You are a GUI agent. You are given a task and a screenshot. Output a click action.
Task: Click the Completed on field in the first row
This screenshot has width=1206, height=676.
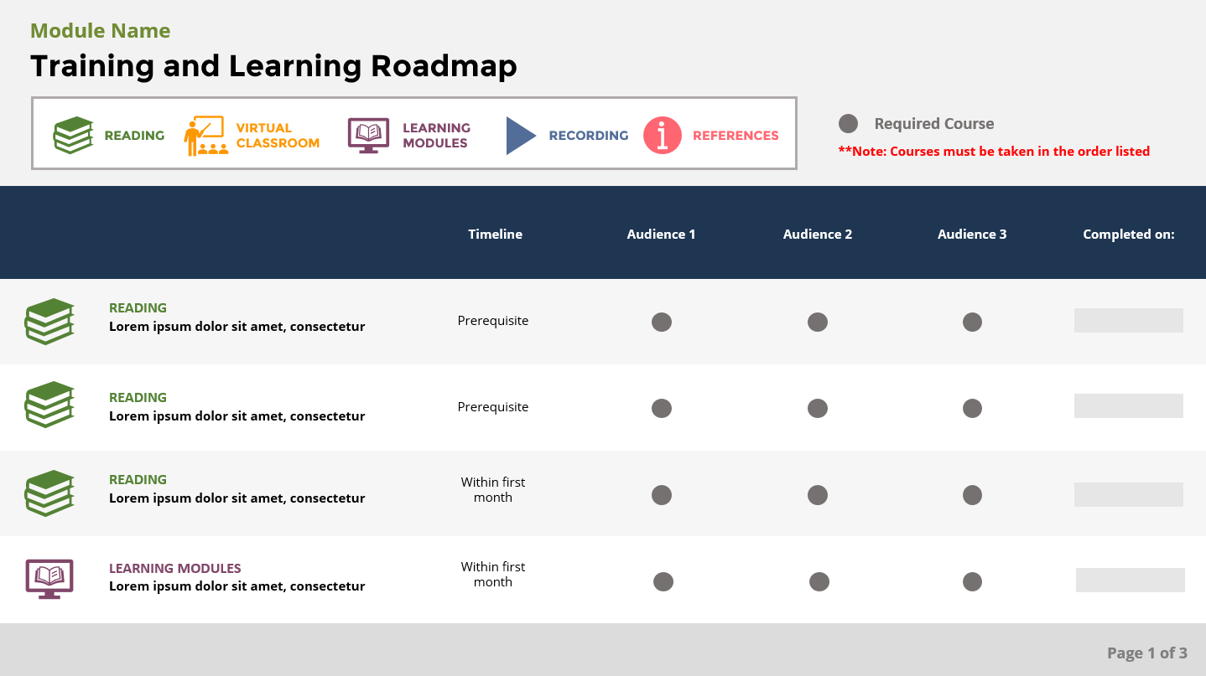1128,320
